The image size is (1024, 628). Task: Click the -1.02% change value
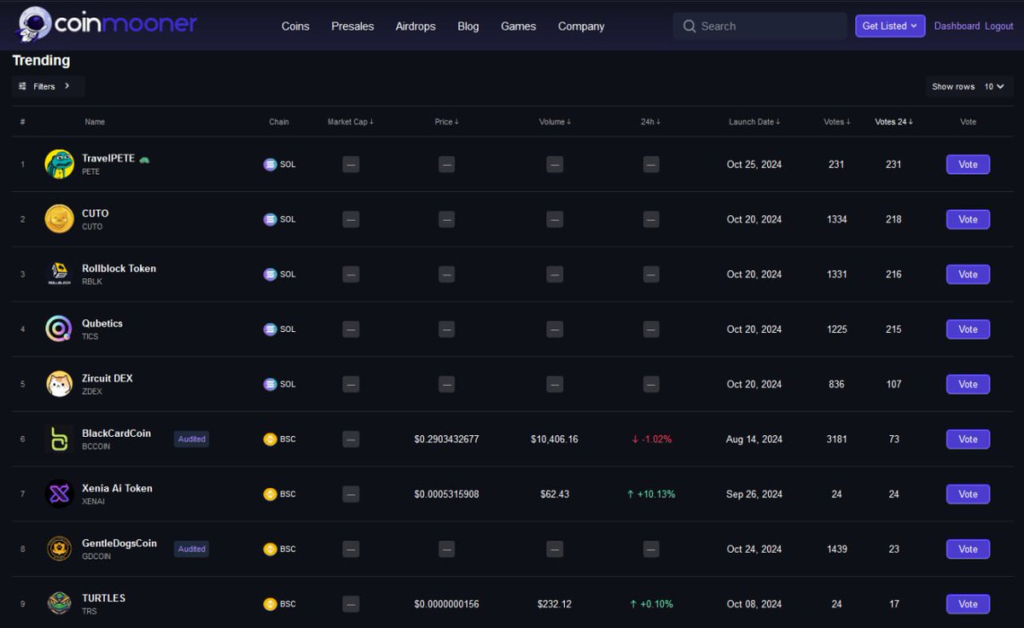pos(651,439)
